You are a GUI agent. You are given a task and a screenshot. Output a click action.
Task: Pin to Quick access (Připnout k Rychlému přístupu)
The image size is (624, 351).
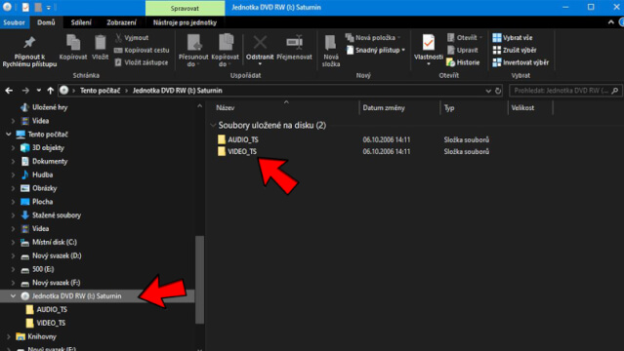click(x=29, y=52)
